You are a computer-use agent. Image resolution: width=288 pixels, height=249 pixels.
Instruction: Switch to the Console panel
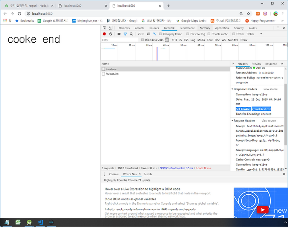[140, 28]
